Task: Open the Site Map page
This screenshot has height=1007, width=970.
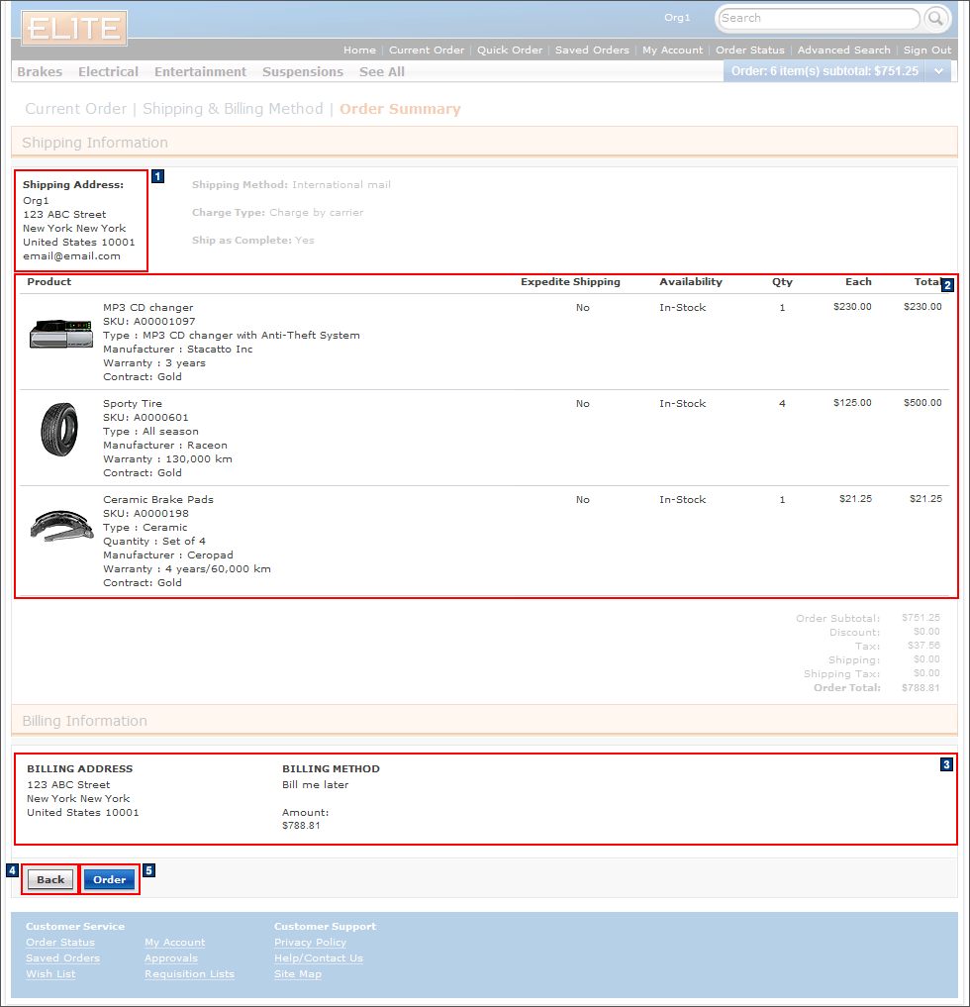Action: [297, 973]
